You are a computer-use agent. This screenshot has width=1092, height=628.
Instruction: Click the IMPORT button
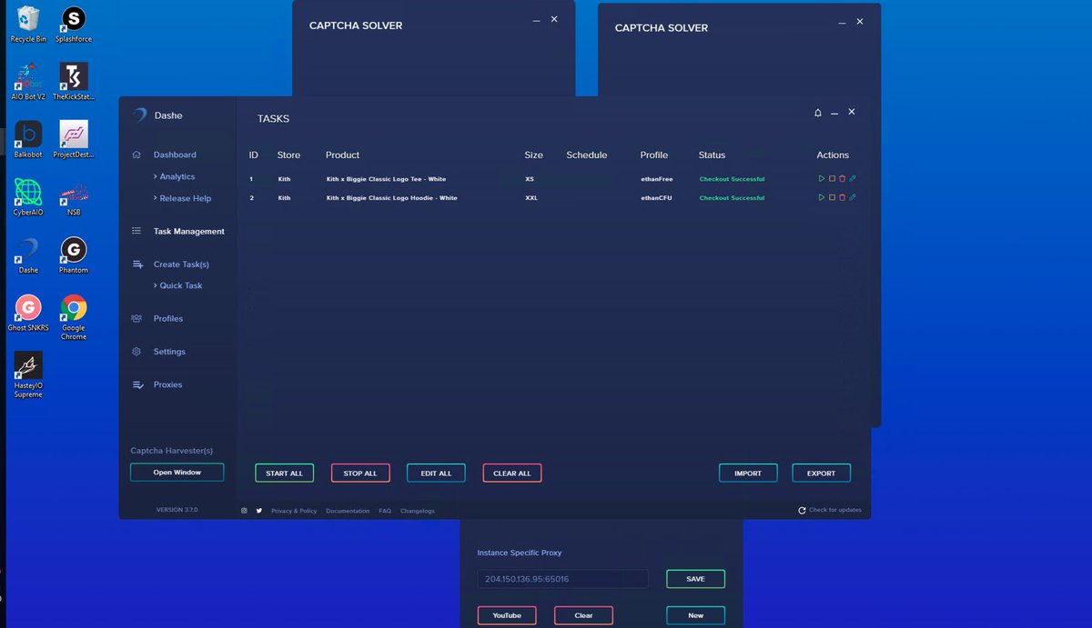(x=748, y=473)
